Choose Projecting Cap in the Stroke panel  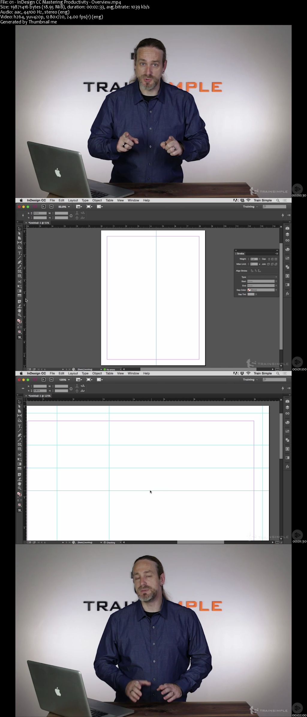(276, 259)
